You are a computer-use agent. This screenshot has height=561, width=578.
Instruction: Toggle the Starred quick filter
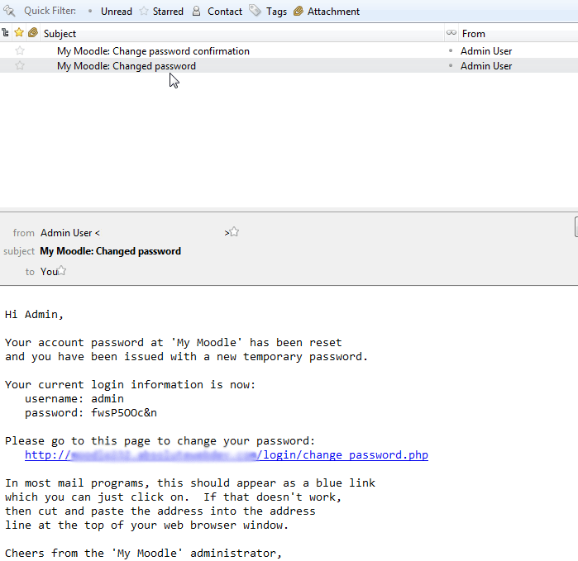click(x=161, y=12)
